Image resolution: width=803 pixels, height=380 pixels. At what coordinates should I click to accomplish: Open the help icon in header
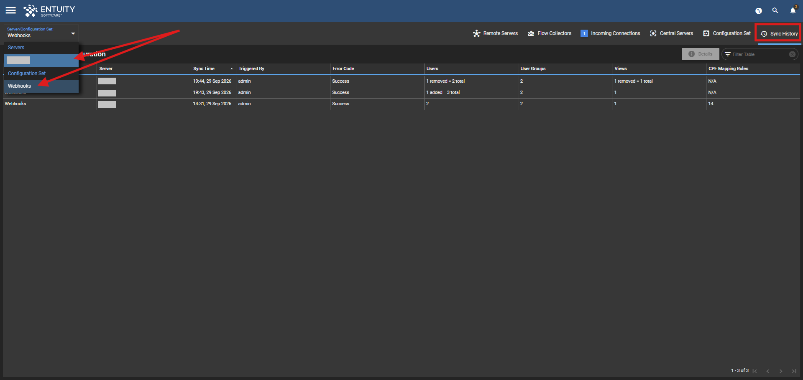click(x=759, y=11)
